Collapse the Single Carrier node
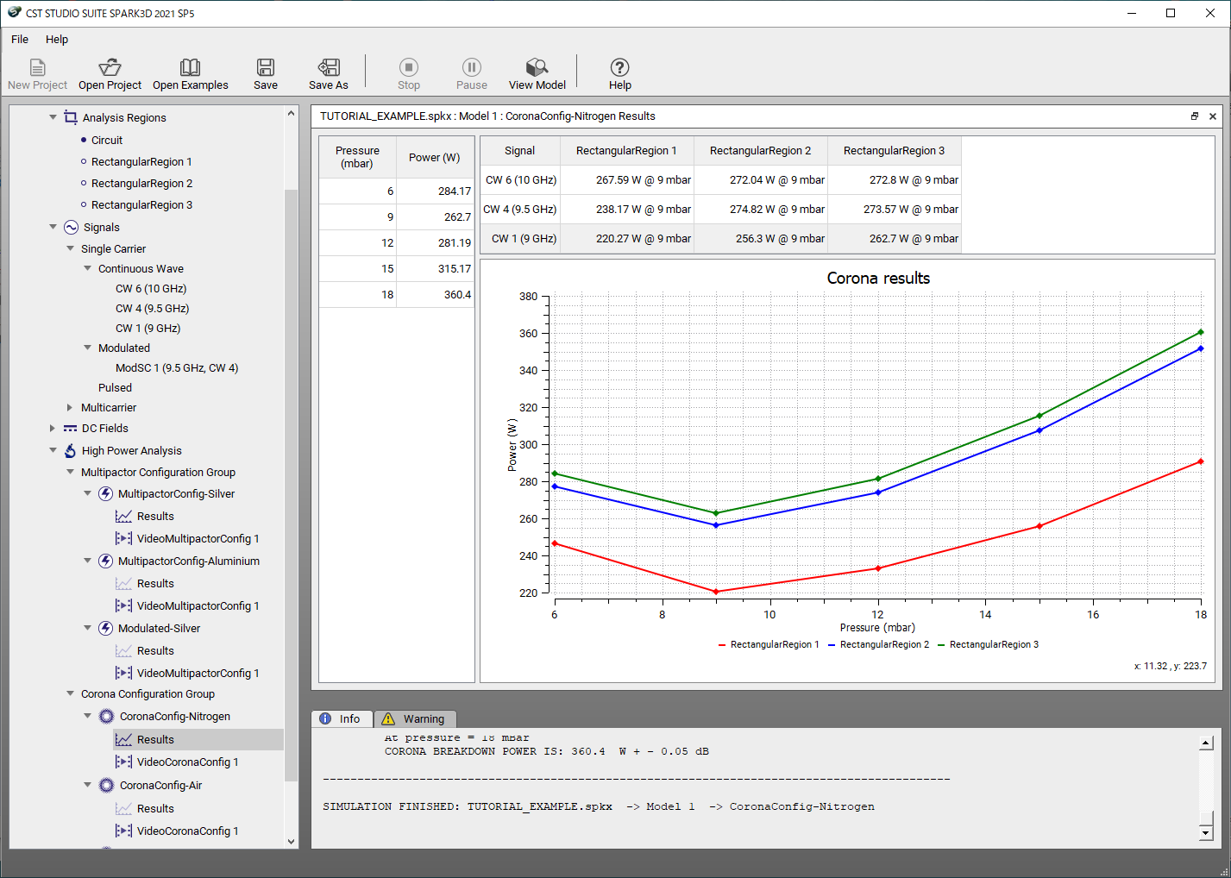 [70, 248]
